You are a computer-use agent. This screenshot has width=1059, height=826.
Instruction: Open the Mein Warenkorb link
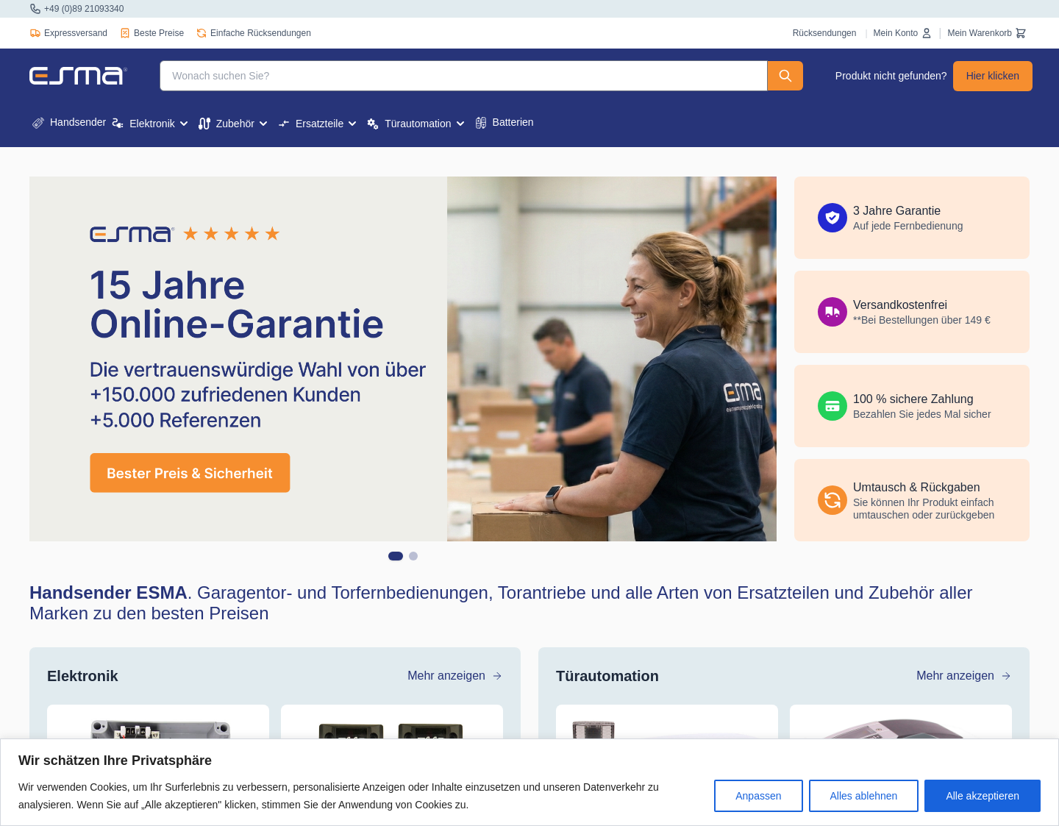coord(986,33)
